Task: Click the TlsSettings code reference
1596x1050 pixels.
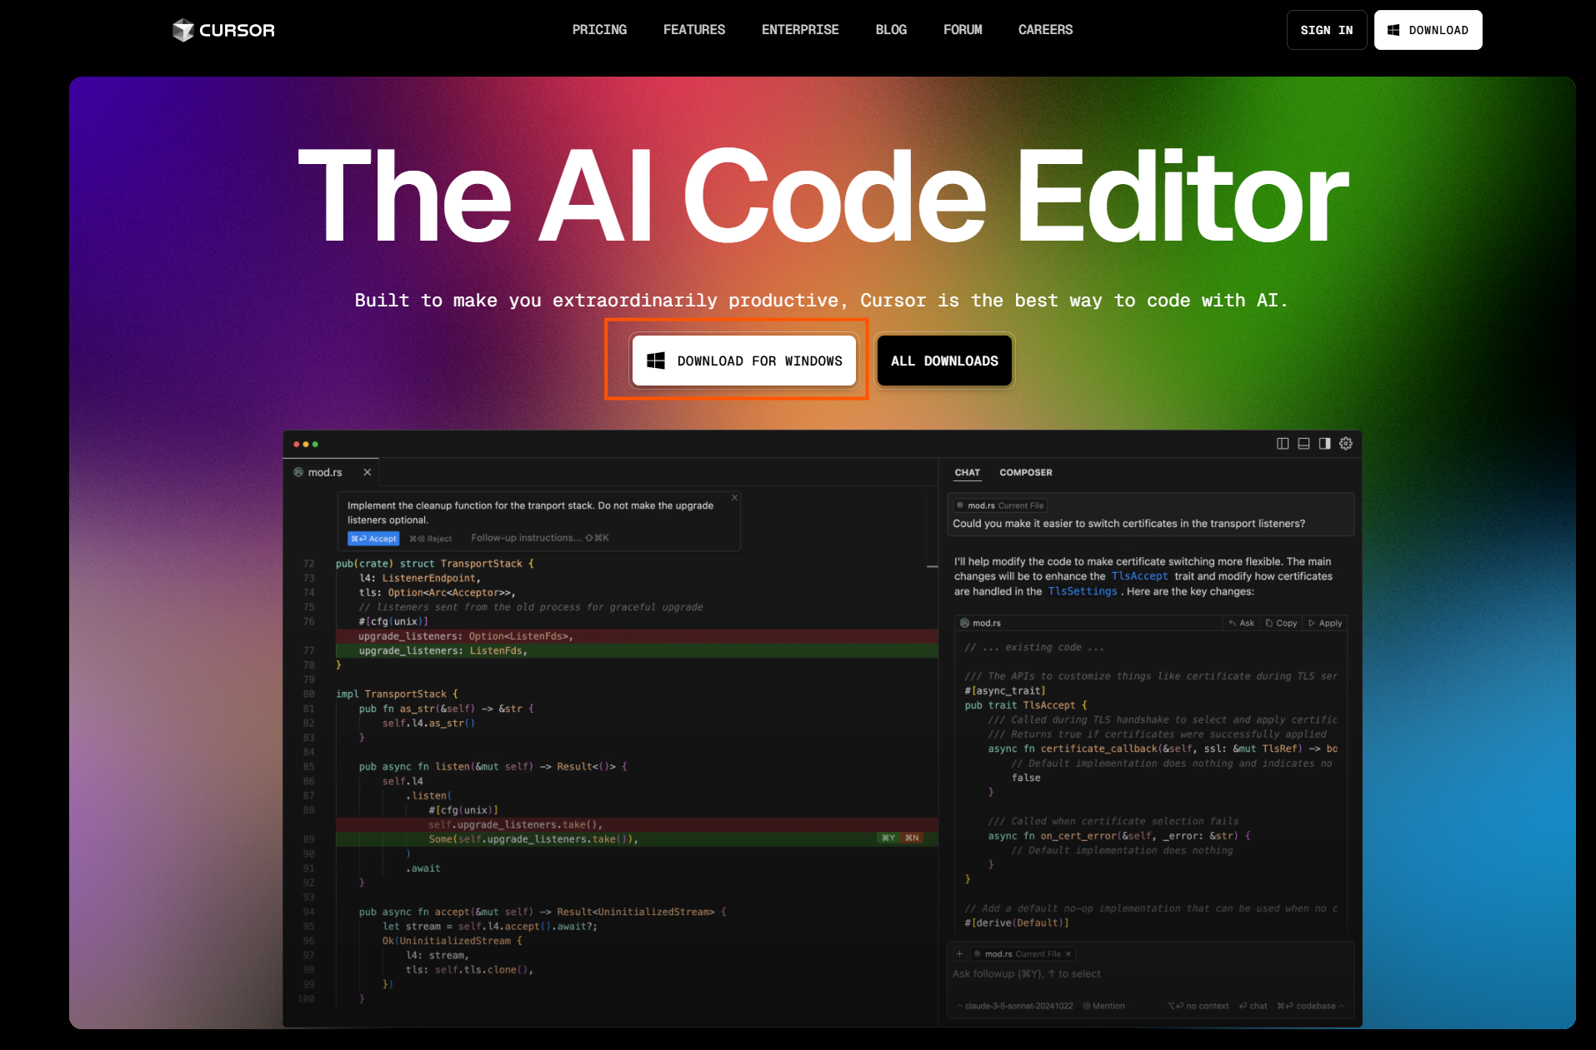Action: [x=1082, y=591]
